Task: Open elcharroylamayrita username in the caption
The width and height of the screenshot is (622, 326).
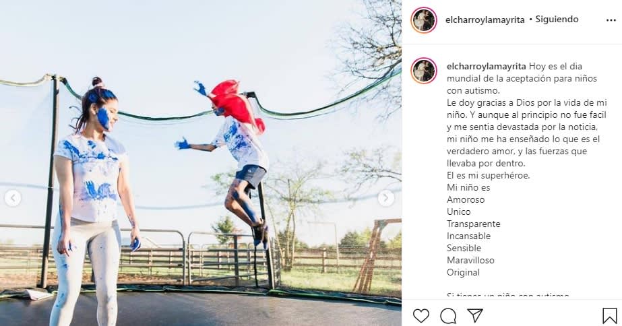Action: pos(487,66)
